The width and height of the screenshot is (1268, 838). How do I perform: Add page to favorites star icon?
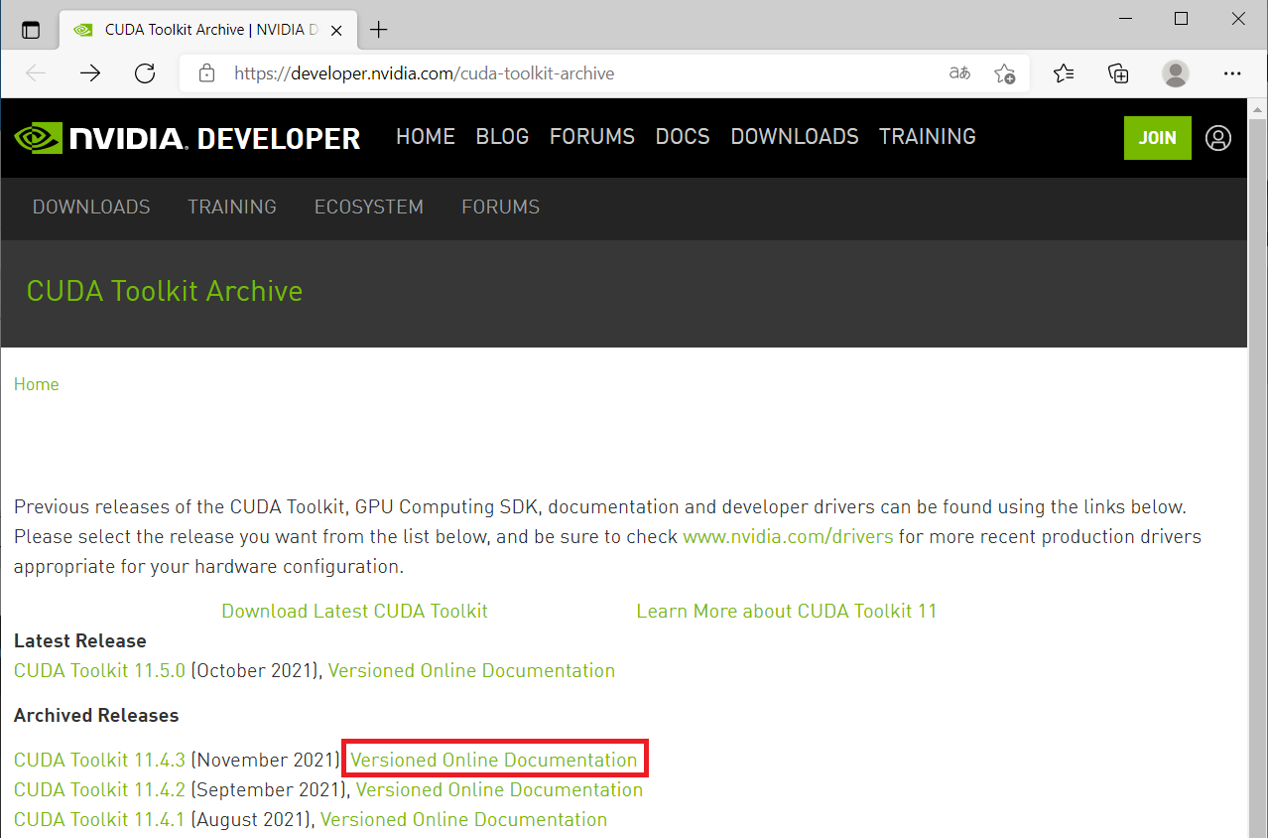click(1004, 73)
